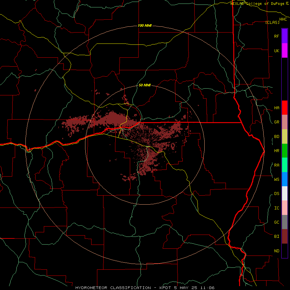Click the UK magenta legend swatch

[285, 51]
